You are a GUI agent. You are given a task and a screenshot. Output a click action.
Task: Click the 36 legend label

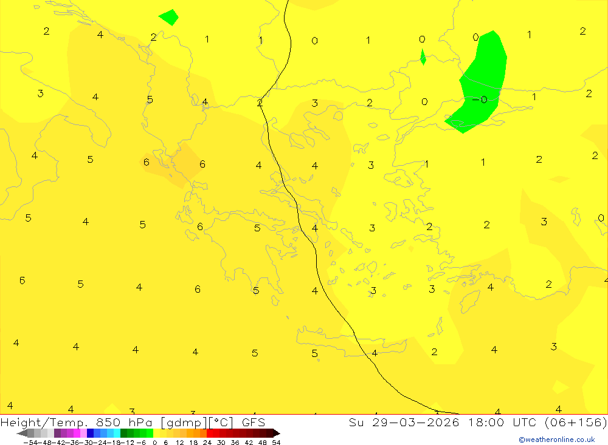pos(235,443)
